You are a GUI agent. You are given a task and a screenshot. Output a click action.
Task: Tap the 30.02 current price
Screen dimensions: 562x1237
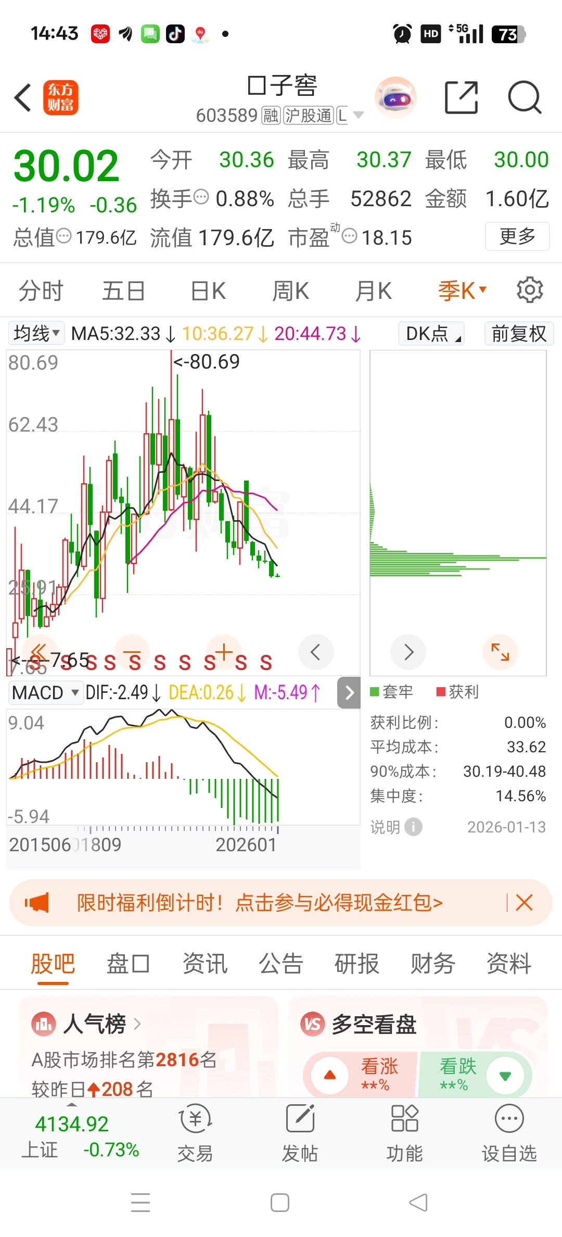tap(66, 166)
